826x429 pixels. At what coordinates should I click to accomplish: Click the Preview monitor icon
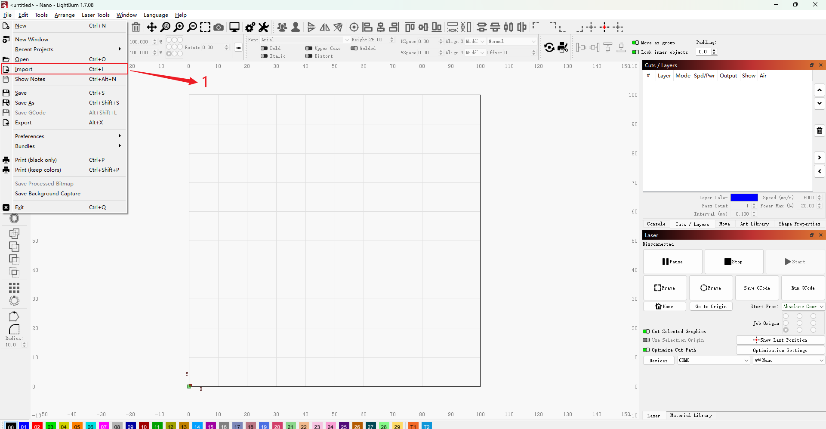click(234, 28)
